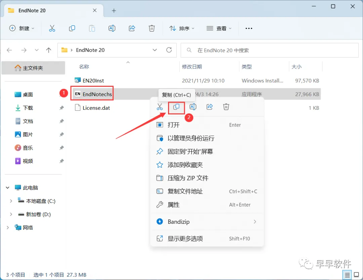Click the search box for EndNote 20
The height and width of the screenshot is (280, 363).
[270, 50]
